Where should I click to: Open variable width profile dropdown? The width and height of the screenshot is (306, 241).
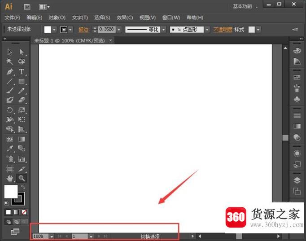coord(164,30)
